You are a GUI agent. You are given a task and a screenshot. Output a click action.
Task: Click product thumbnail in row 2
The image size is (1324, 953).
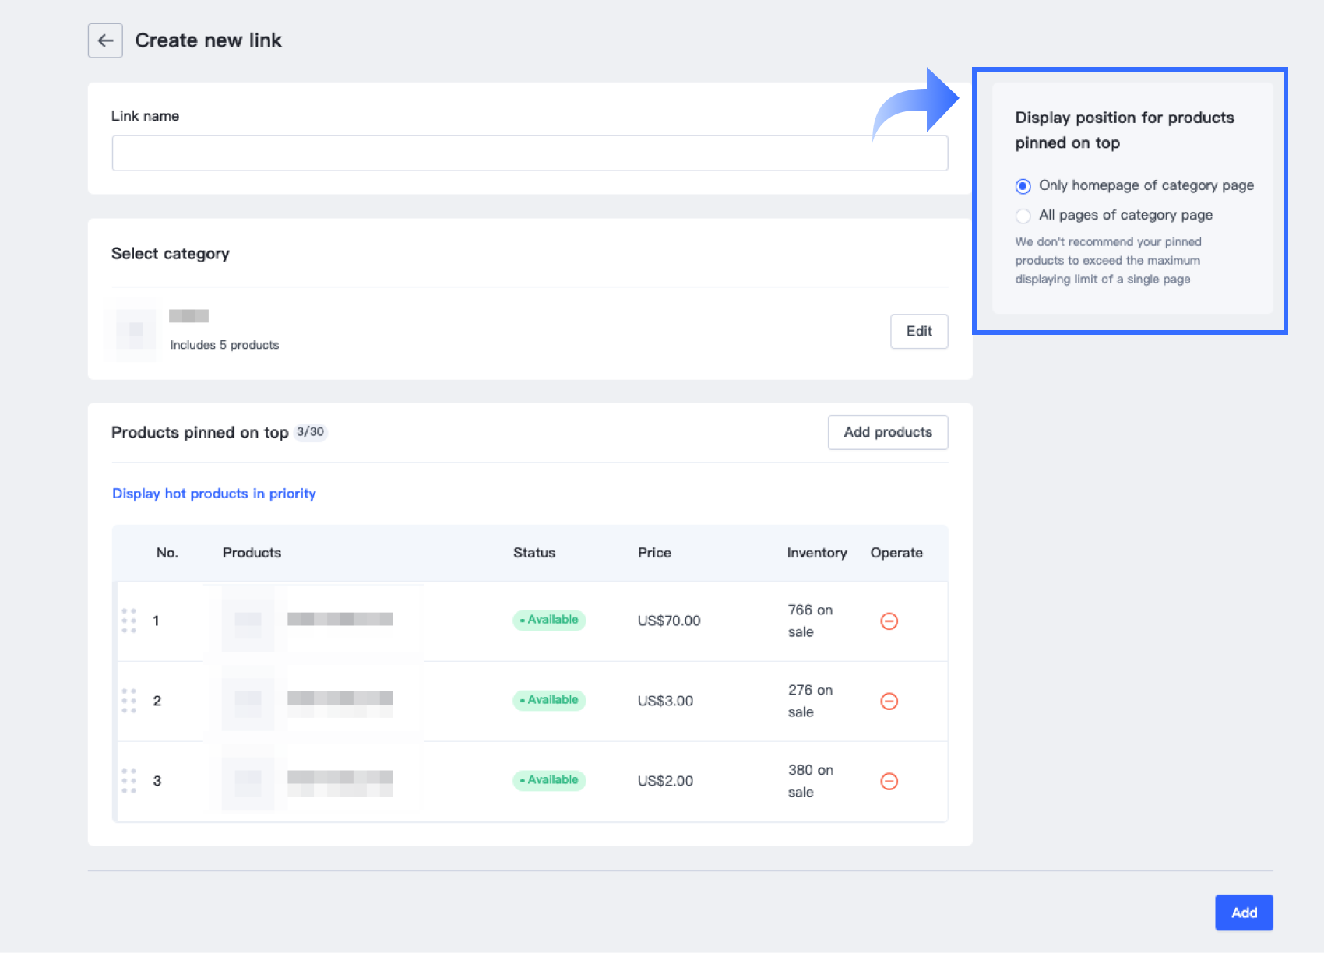[x=248, y=701]
